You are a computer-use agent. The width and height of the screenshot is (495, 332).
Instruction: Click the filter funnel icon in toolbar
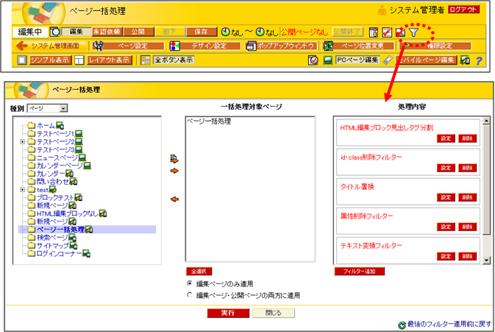pos(414,32)
